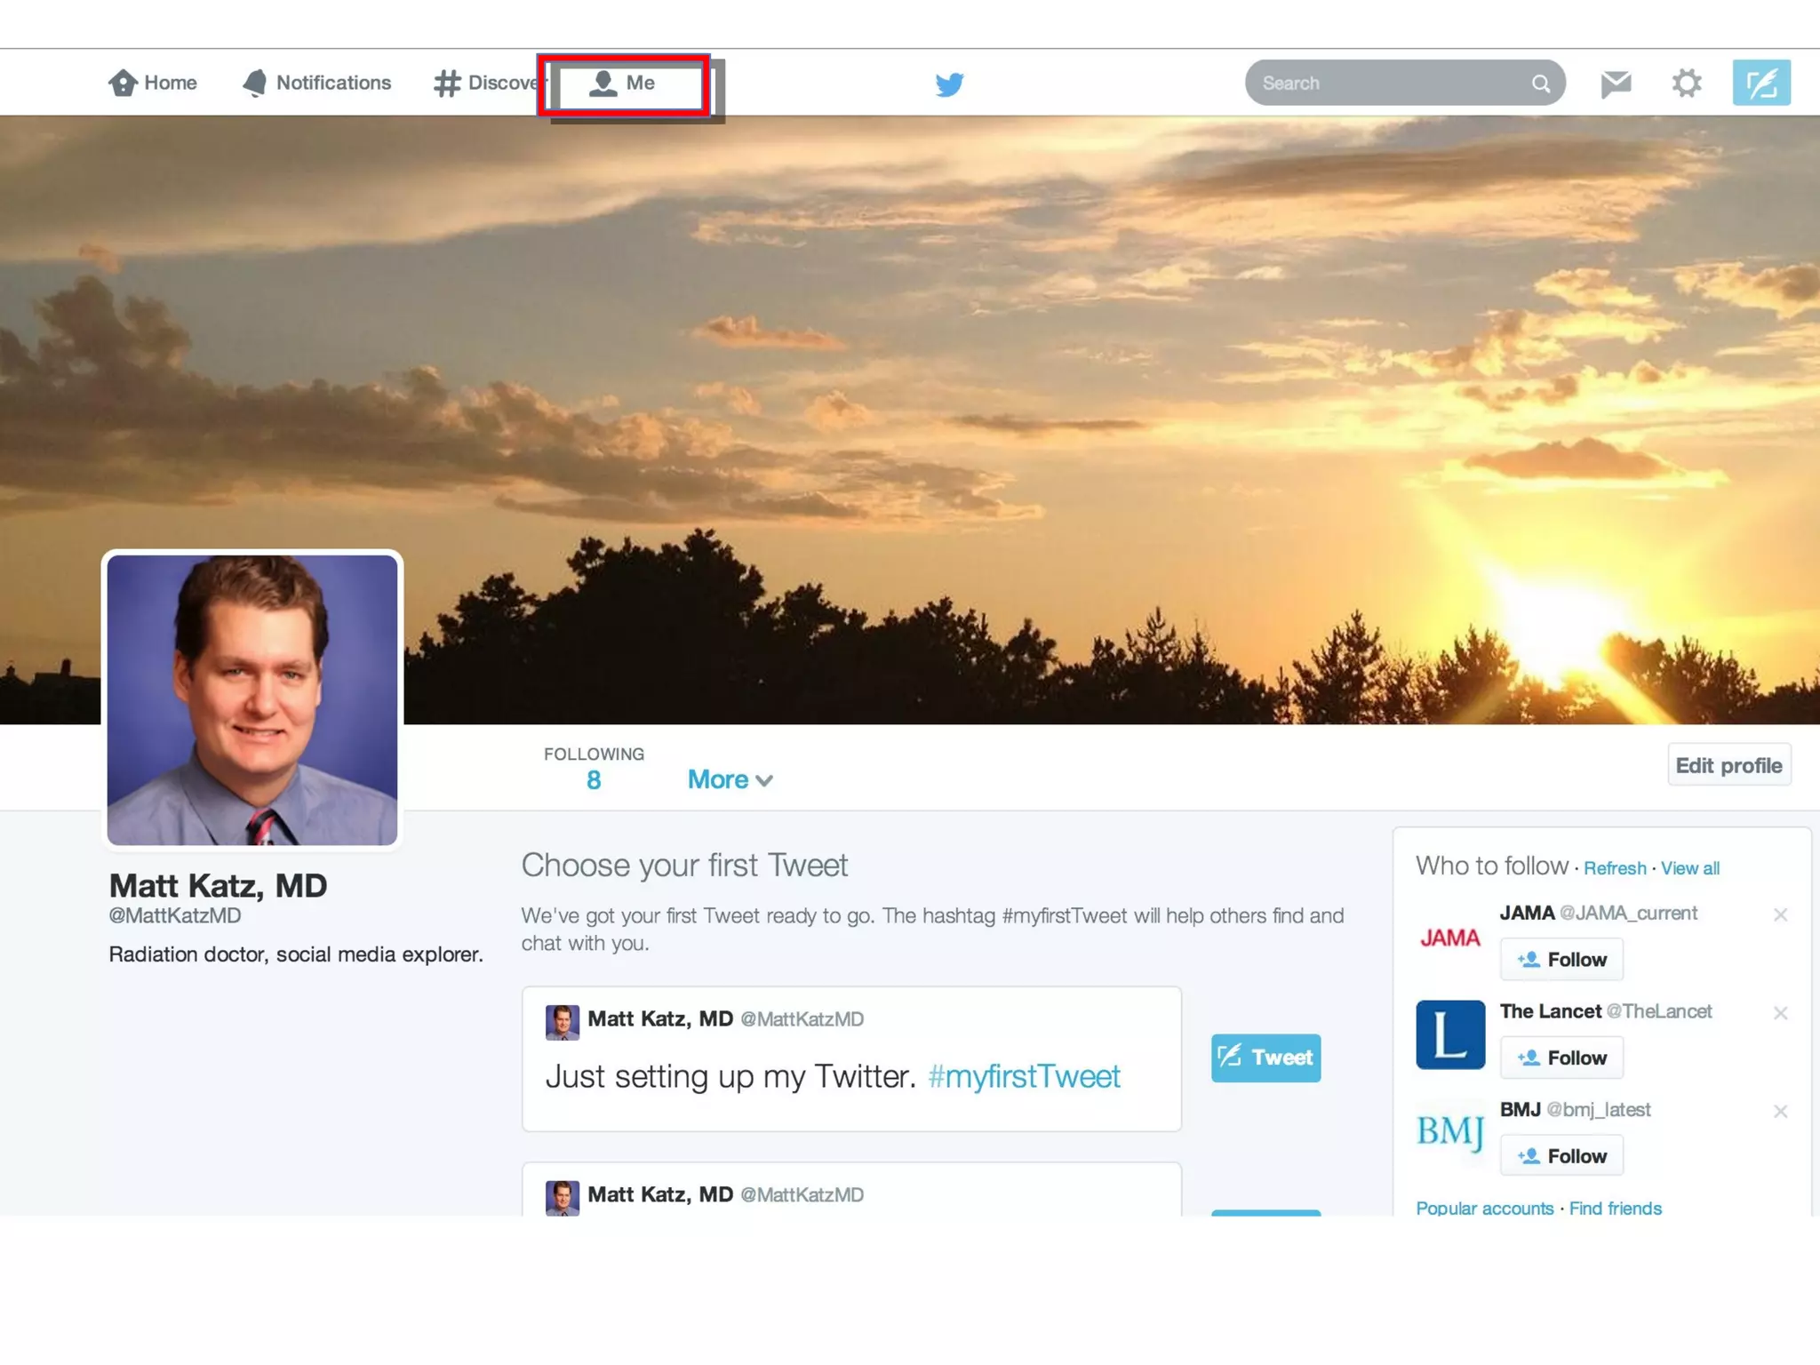Screen dimensions: 1820x1365
Task: Dismiss the JAMA follow suggestion
Action: (x=1780, y=914)
